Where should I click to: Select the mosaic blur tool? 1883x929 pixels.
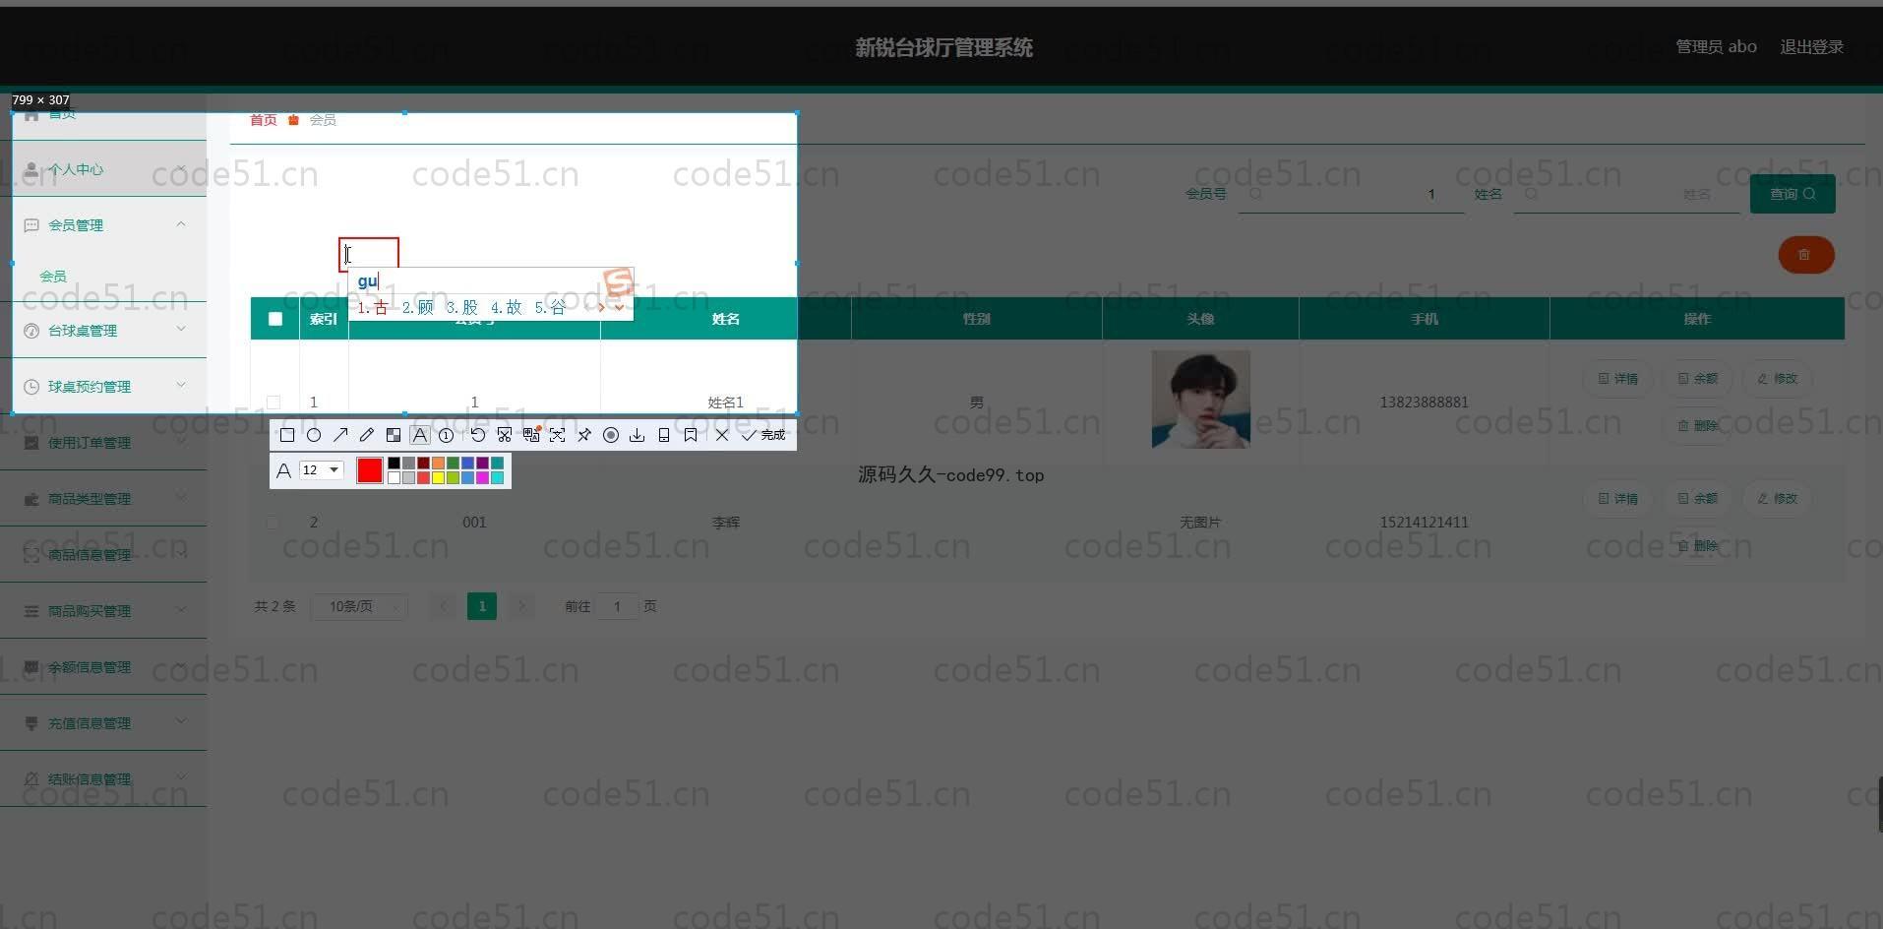[394, 435]
